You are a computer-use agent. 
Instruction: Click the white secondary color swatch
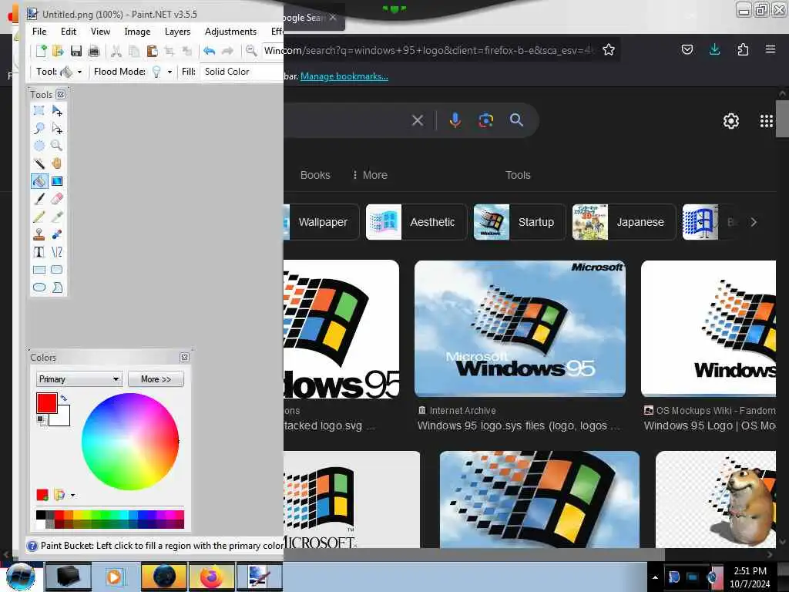tap(63, 419)
